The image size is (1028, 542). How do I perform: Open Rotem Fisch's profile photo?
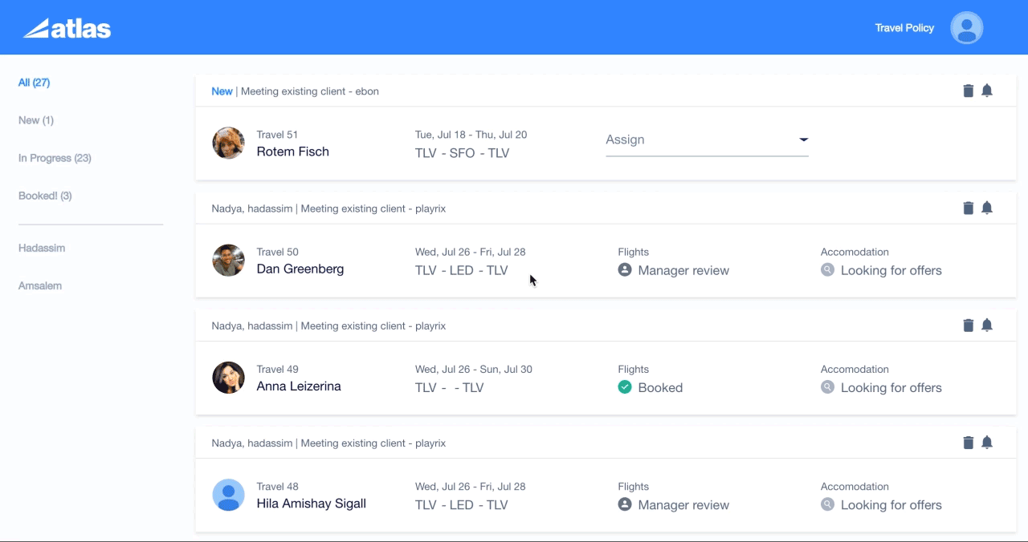(x=228, y=143)
